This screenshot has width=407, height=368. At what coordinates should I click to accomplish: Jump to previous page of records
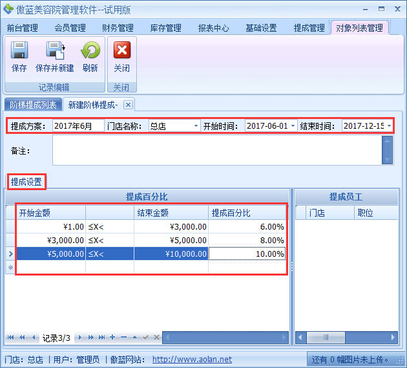click(x=22, y=338)
